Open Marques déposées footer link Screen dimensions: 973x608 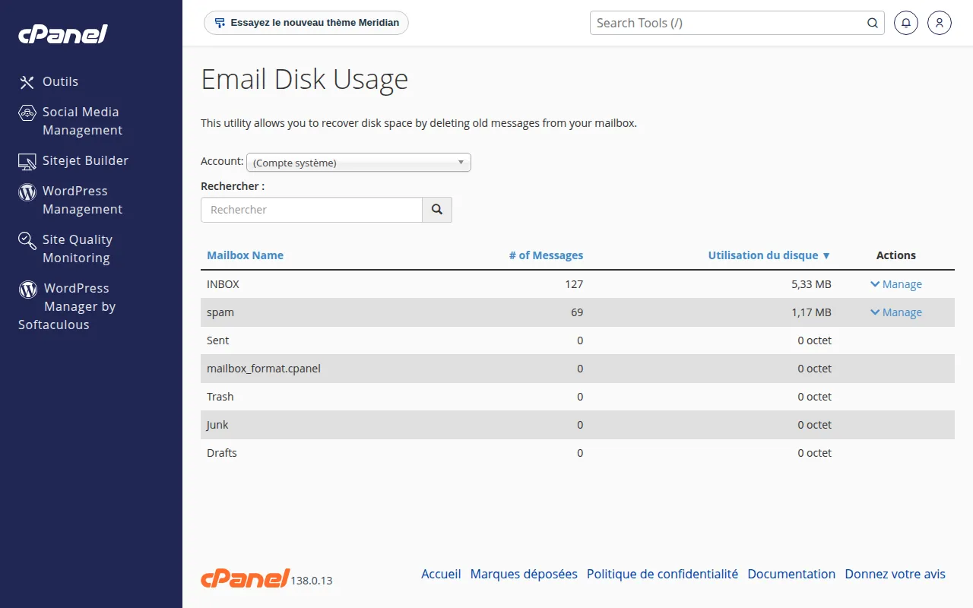(524, 574)
